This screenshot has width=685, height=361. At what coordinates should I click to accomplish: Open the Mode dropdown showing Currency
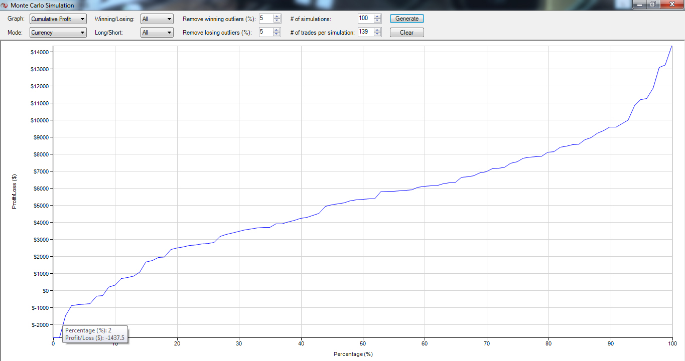pyautogui.click(x=58, y=33)
